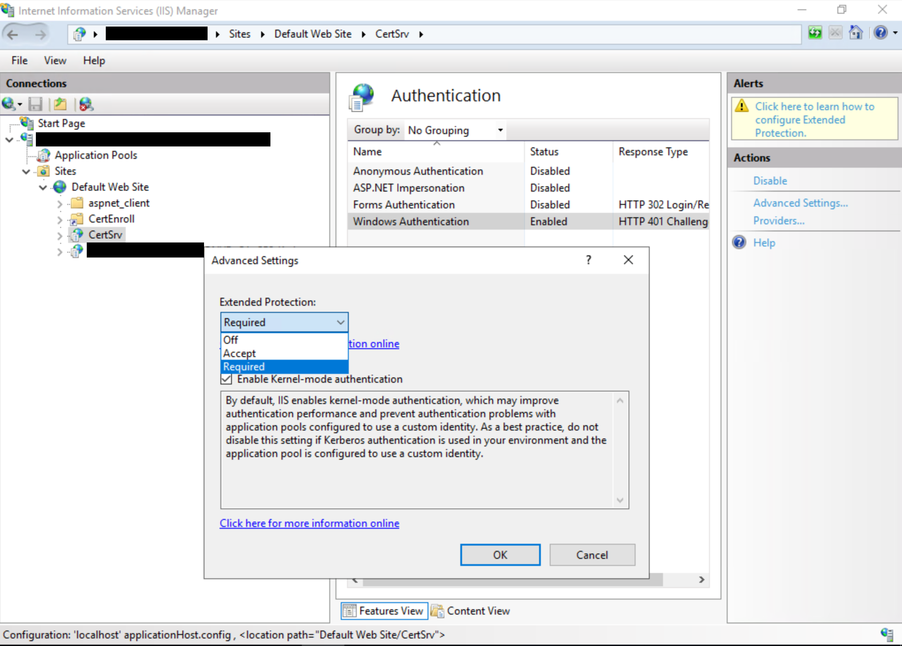
Task: Expand the aspnet_client node
Action: [x=60, y=204]
